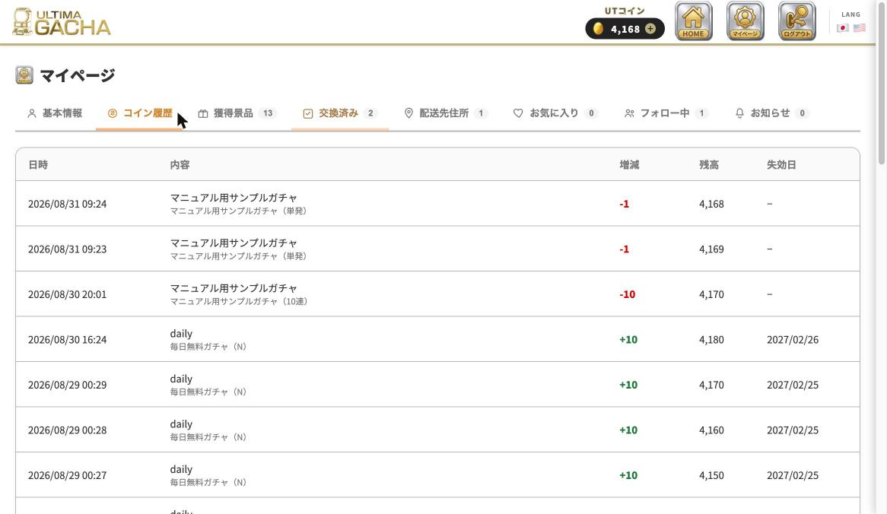Open the フォロー中 tab
Image resolution: width=887 pixels, height=514 pixels.
666,113
